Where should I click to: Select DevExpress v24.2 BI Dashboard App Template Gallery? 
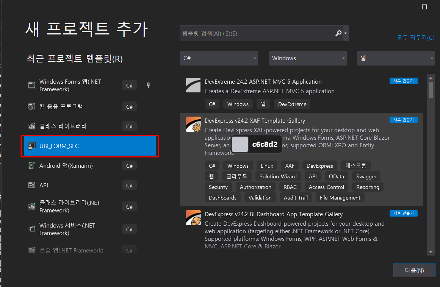pos(274,214)
